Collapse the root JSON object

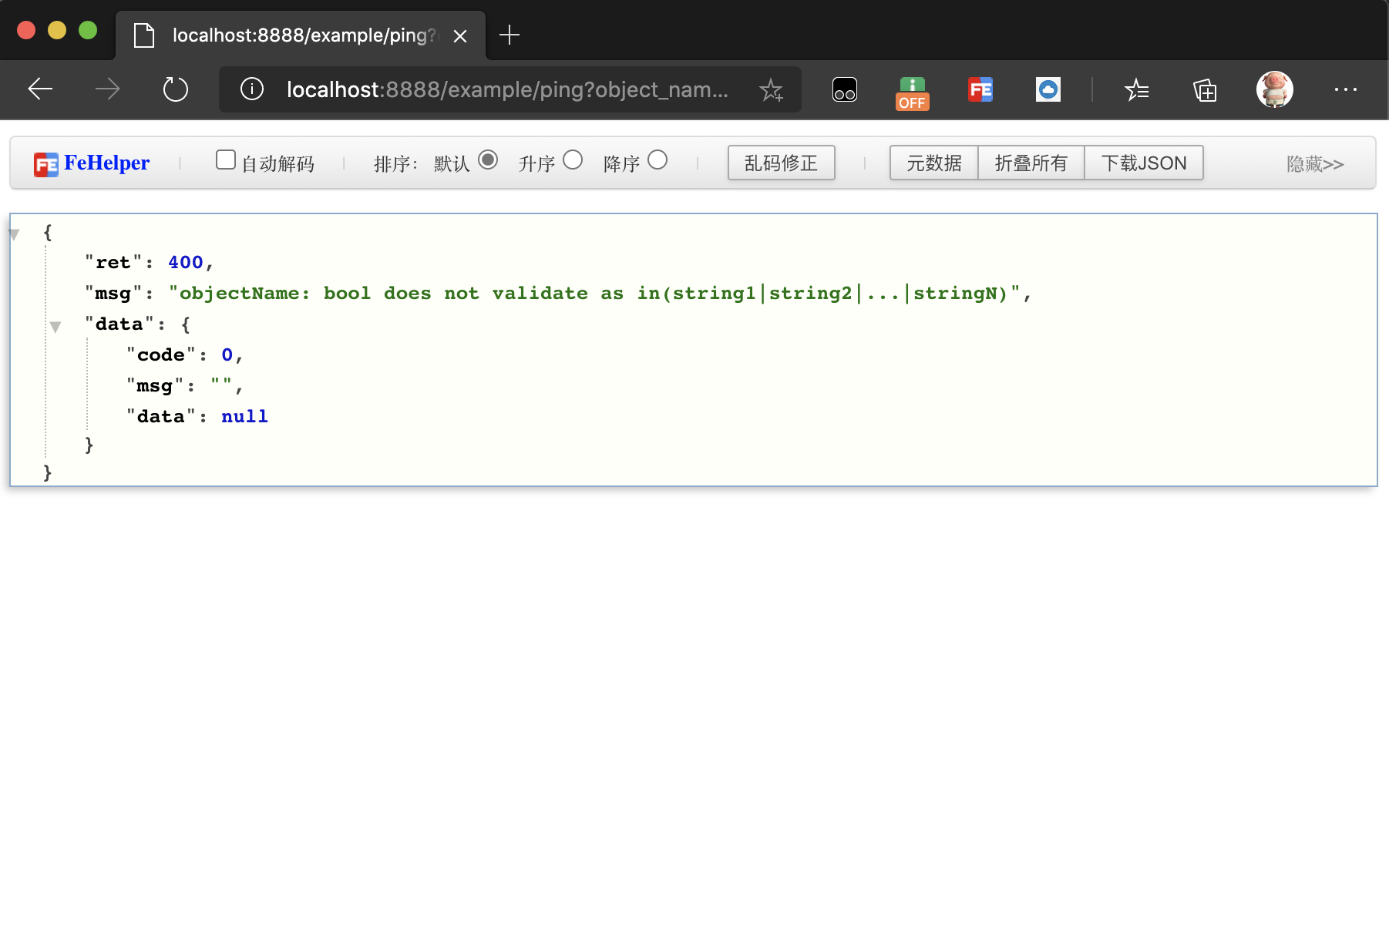(14, 234)
